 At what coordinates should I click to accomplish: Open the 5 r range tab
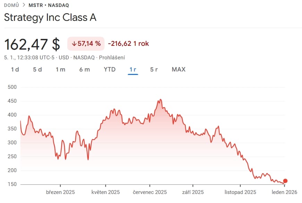point(154,69)
